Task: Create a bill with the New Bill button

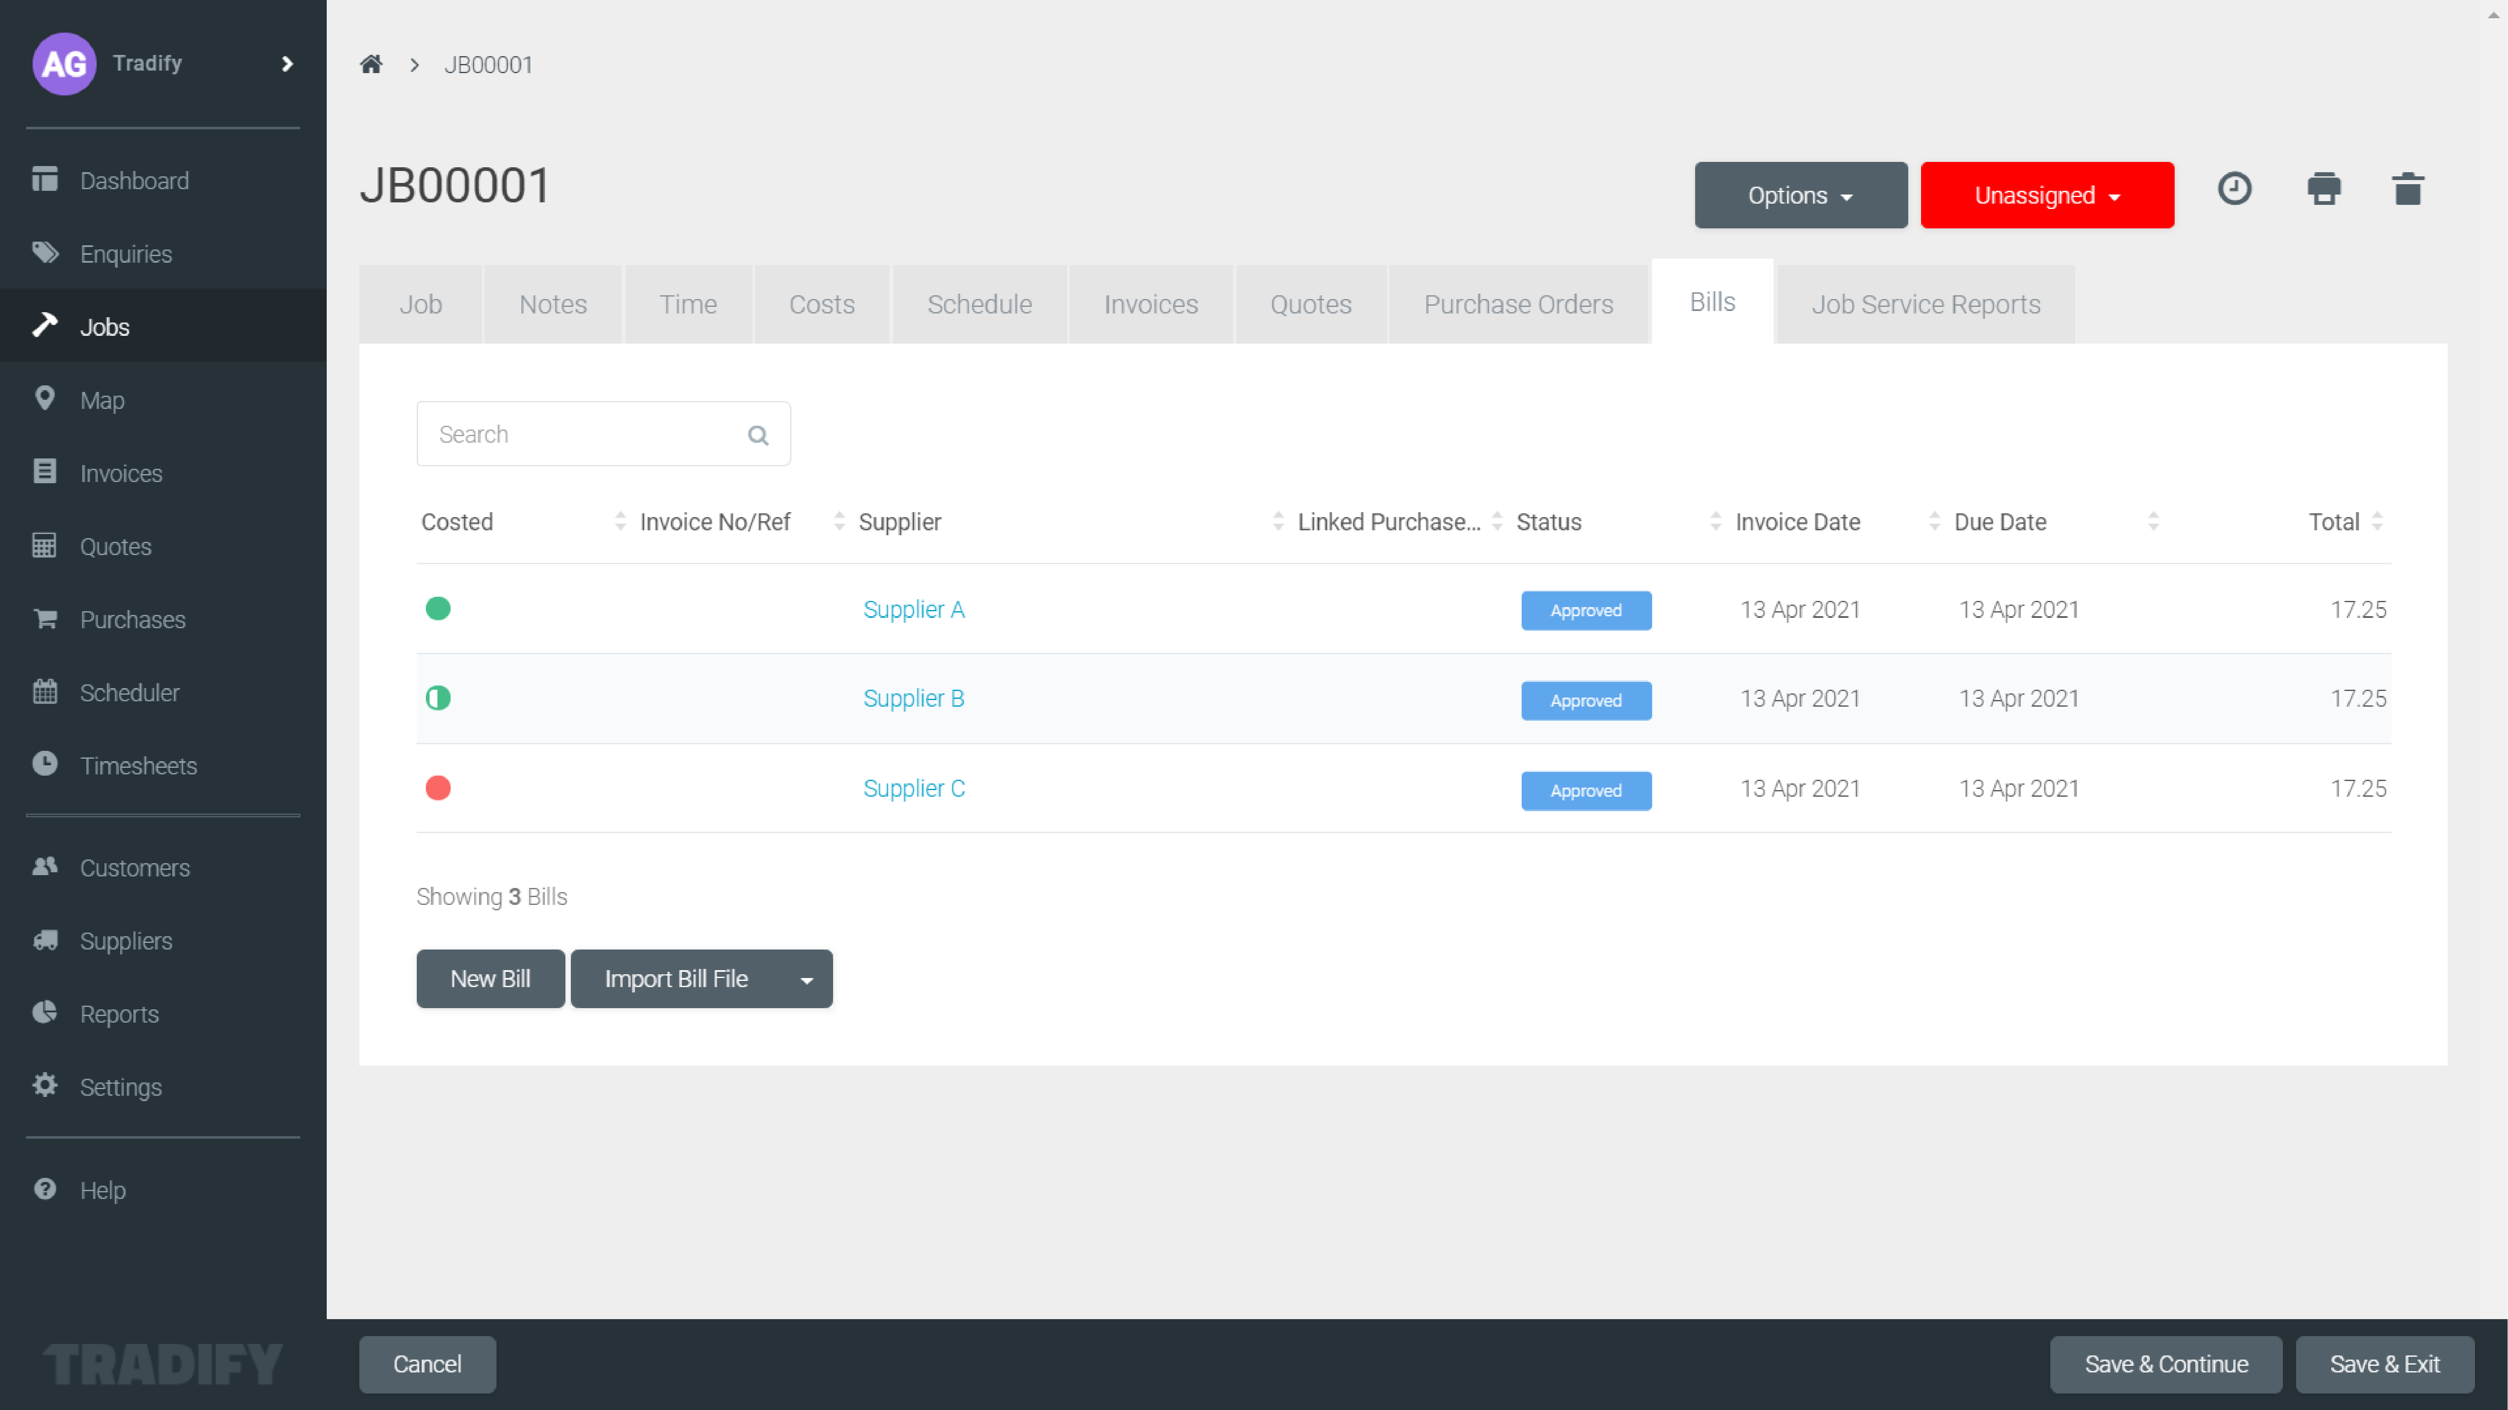Action: coord(490,979)
